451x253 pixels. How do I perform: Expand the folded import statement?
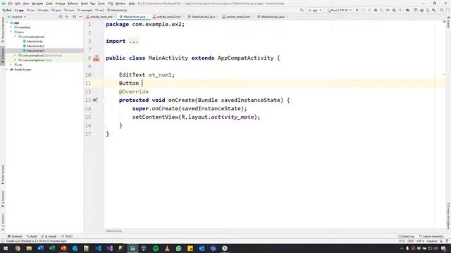[x=134, y=41]
